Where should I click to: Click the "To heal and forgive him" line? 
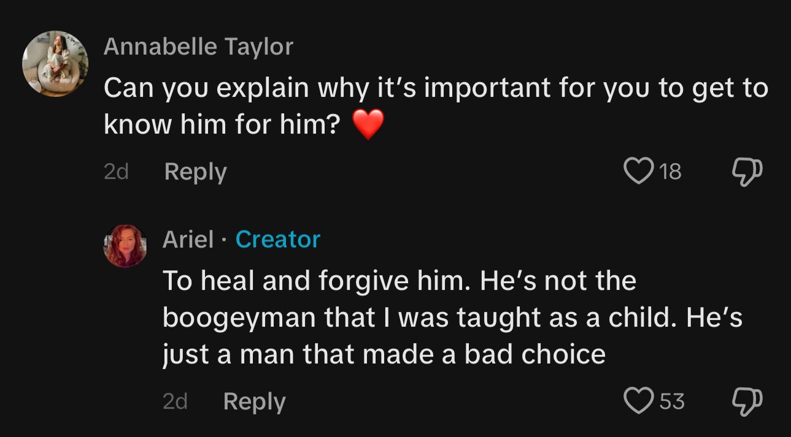(x=399, y=281)
